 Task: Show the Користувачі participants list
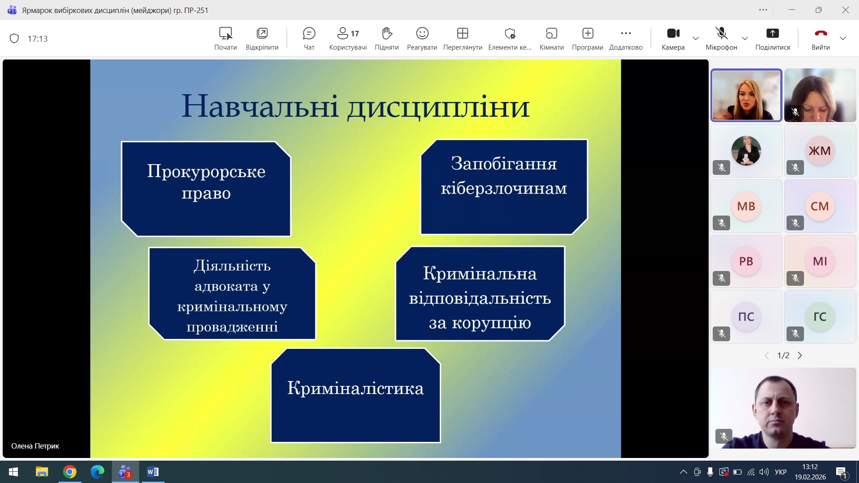pos(348,38)
